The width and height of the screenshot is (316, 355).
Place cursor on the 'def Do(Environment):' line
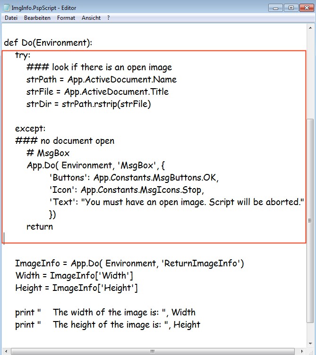(48, 42)
